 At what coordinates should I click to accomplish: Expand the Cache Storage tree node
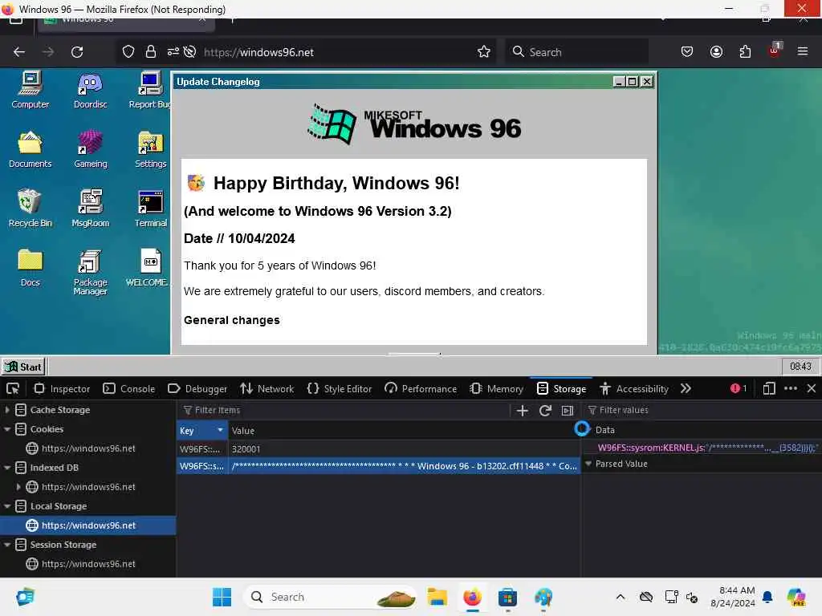click(x=6, y=410)
